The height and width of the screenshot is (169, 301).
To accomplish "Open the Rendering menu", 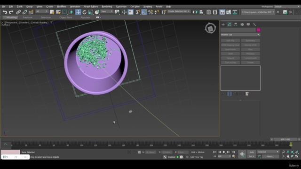I will tap(107, 7).
